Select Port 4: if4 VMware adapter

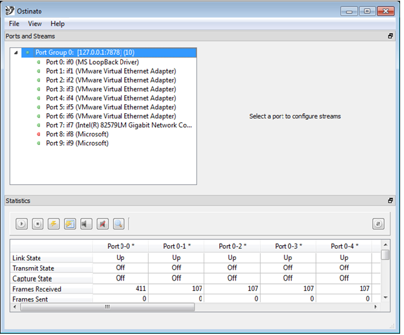pos(111,98)
